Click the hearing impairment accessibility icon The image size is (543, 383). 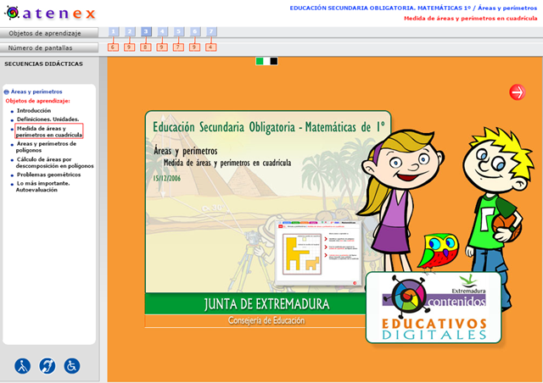pyautogui.click(x=48, y=365)
